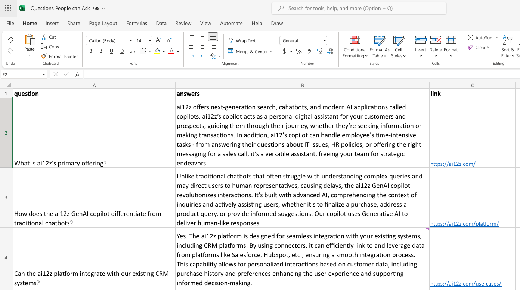Toggle double underline formatting
The height and width of the screenshot is (290, 520).
(122, 51)
